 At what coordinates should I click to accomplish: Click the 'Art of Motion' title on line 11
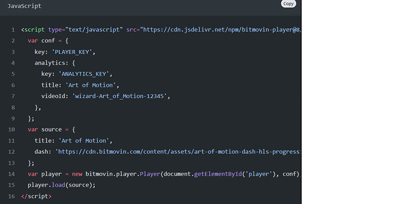[84, 141]
